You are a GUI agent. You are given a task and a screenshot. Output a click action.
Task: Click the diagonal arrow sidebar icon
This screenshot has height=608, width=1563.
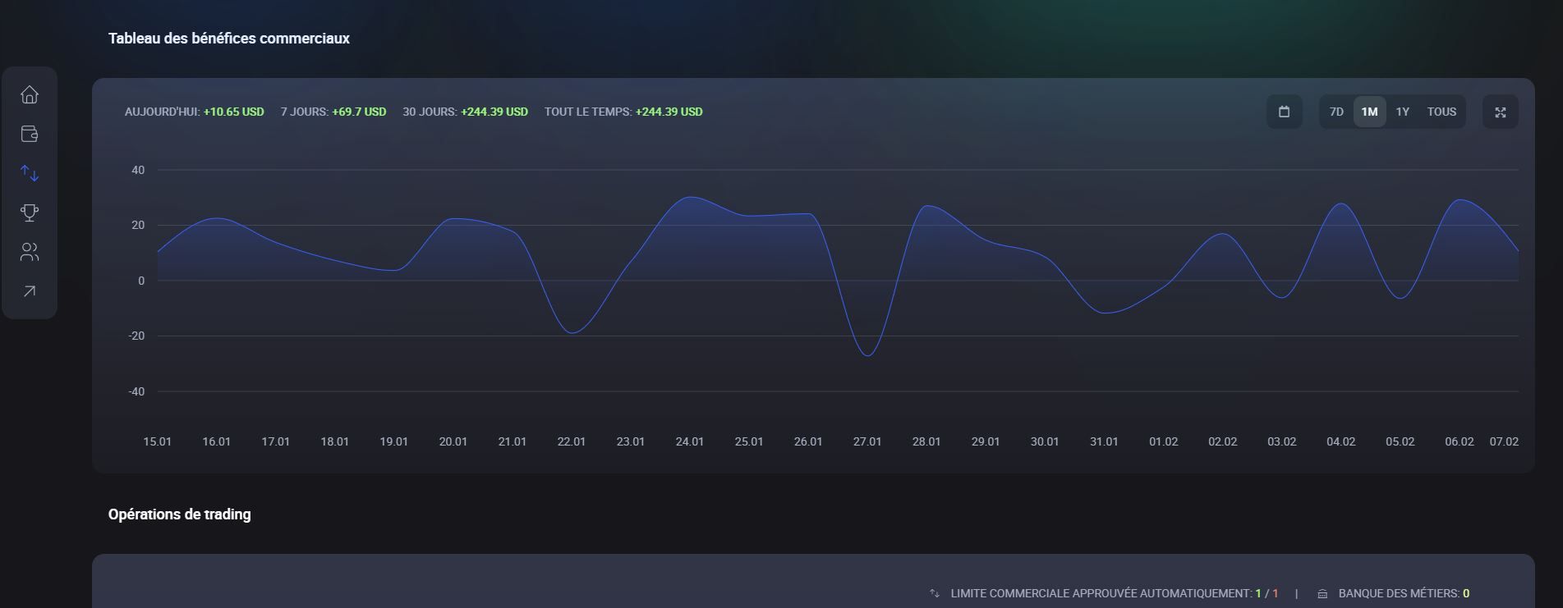pos(30,291)
